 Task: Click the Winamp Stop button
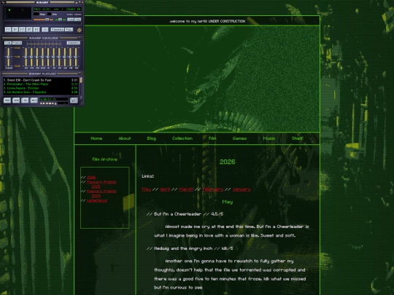click(29, 30)
